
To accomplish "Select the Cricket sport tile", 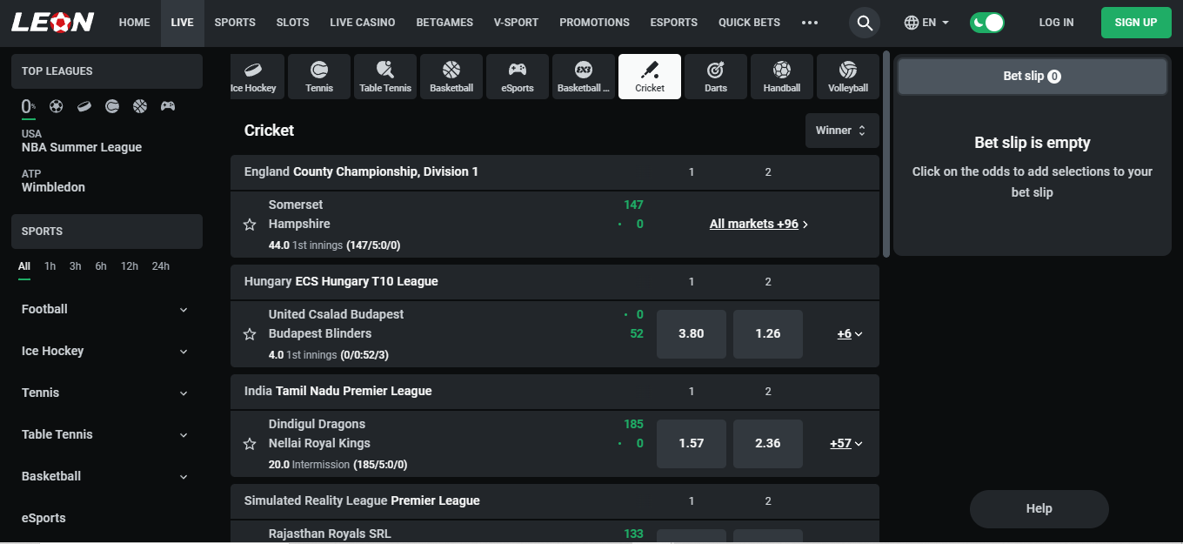I will [650, 77].
